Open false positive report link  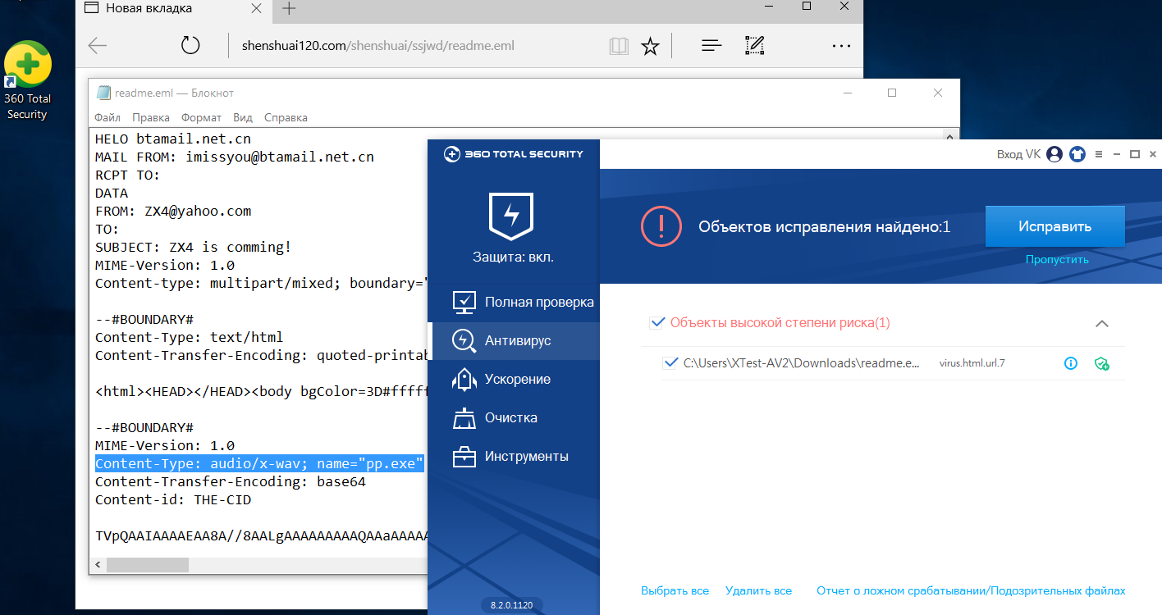pos(971,590)
